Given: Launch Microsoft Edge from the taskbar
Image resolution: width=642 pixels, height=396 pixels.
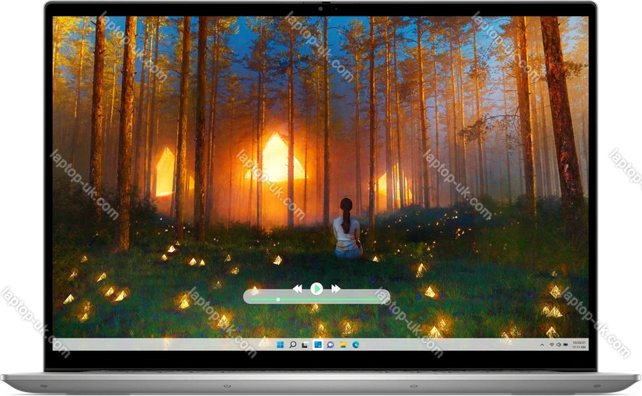Looking at the screenshot, I should tap(355, 344).
